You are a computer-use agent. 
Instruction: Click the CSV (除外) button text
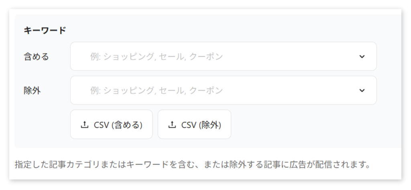(201, 125)
